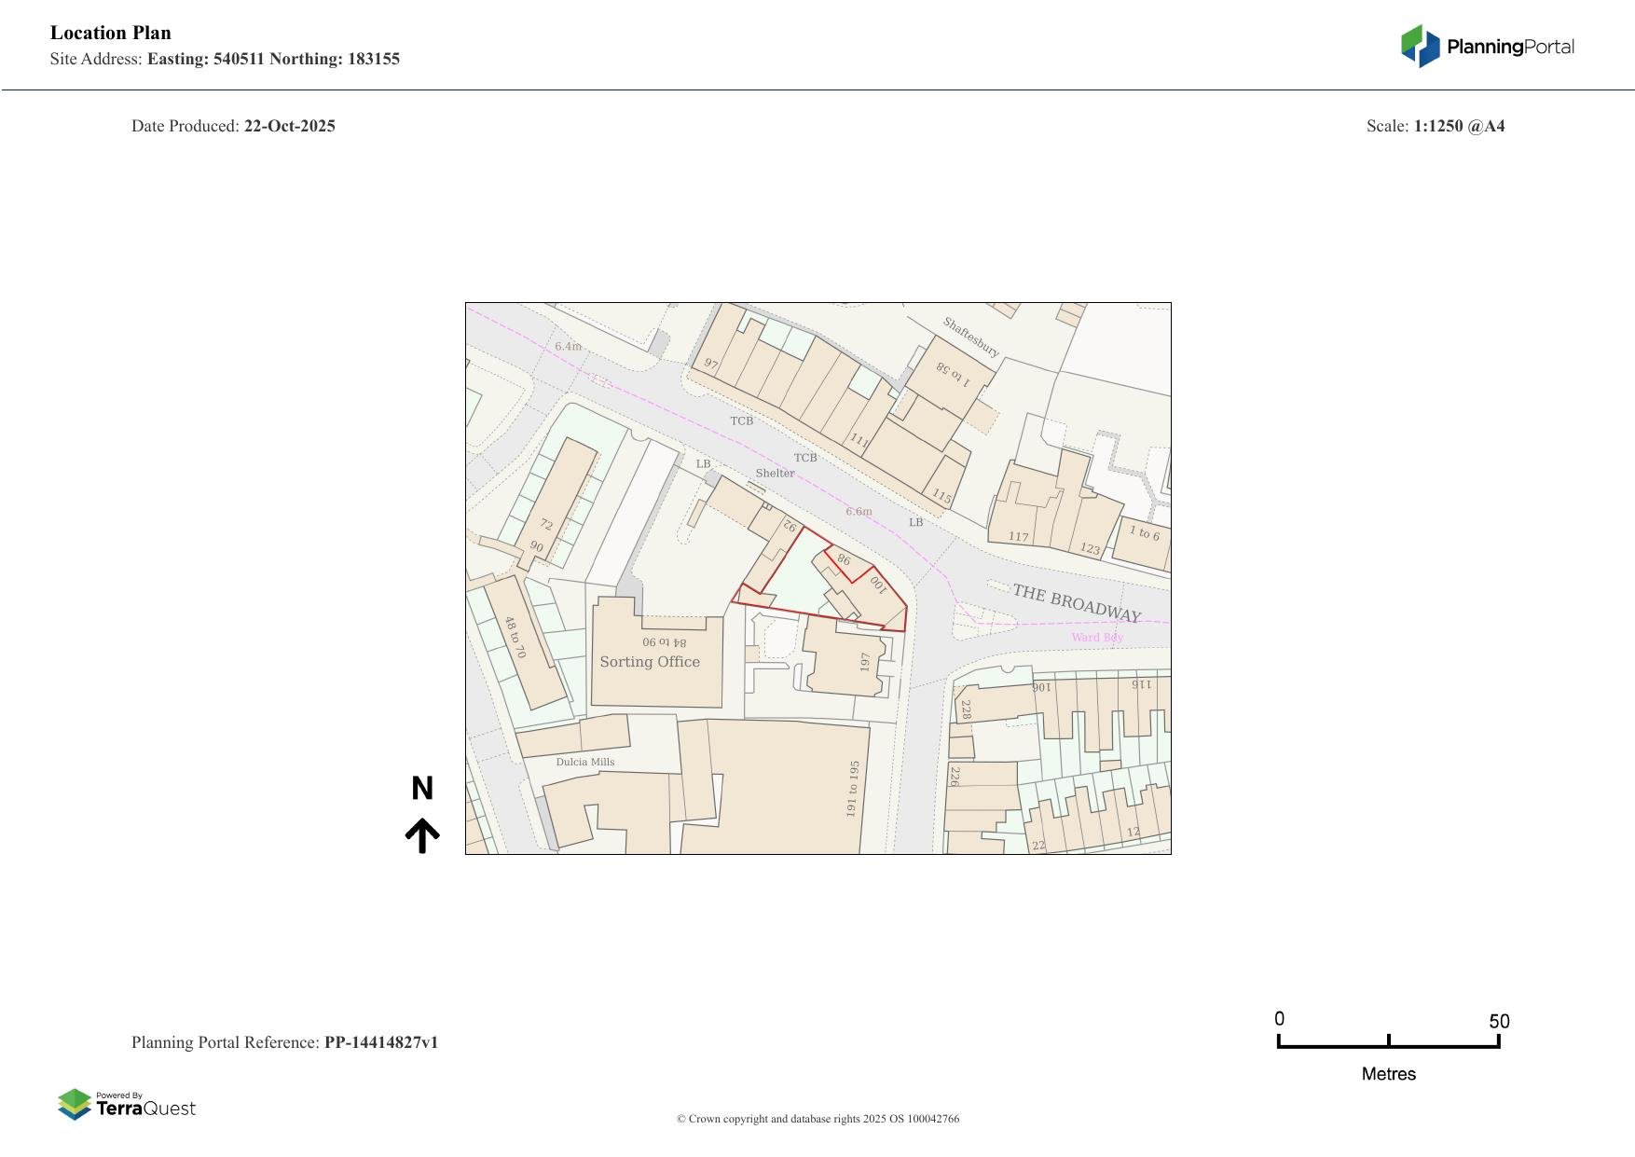Click the Shelter label on the road
Image resolution: width=1635 pixels, height=1157 pixels.
point(775,474)
